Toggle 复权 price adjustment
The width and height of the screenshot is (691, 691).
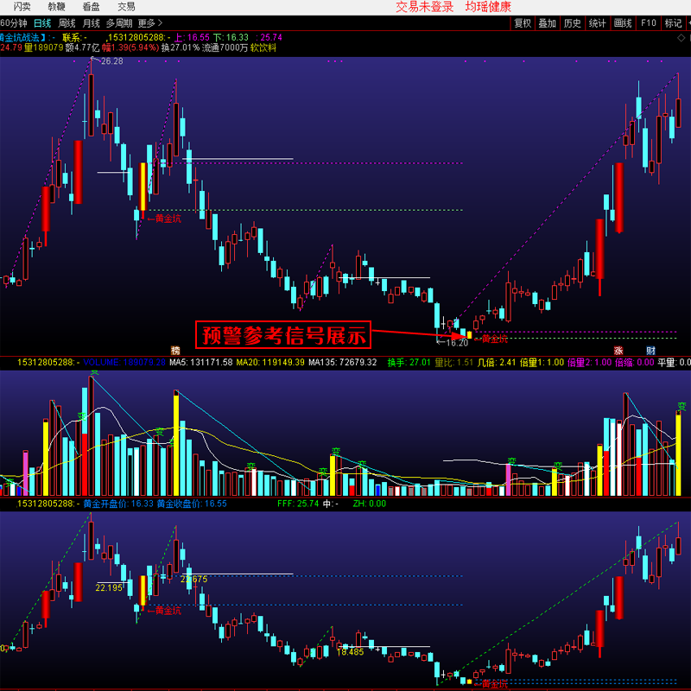pyautogui.click(x=523, y=23)
